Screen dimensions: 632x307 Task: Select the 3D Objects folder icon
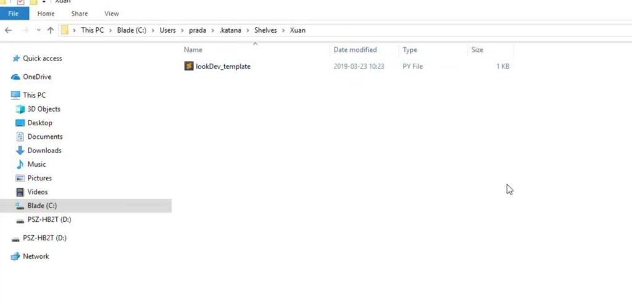tap(20, 109)
